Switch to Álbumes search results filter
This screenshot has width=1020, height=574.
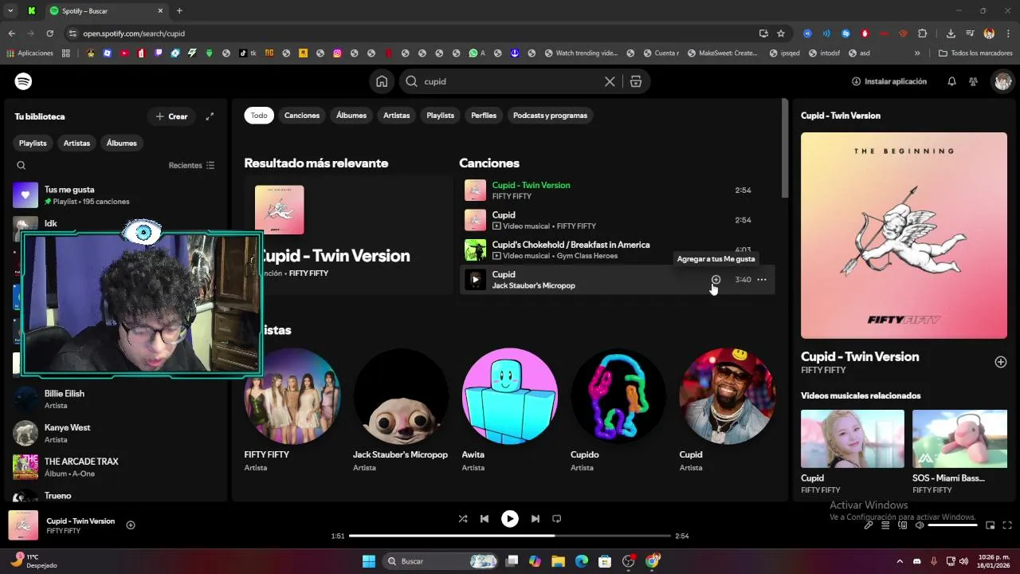[x=351, y=116]
